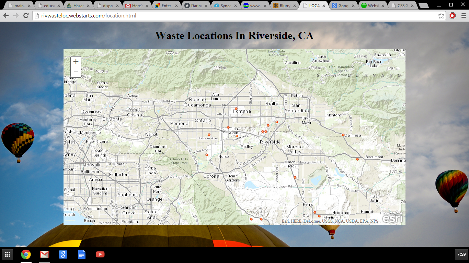Click the 'Moreno Valley' map label
This screenshot has width=469, height=263.
(x=295, y=149)
